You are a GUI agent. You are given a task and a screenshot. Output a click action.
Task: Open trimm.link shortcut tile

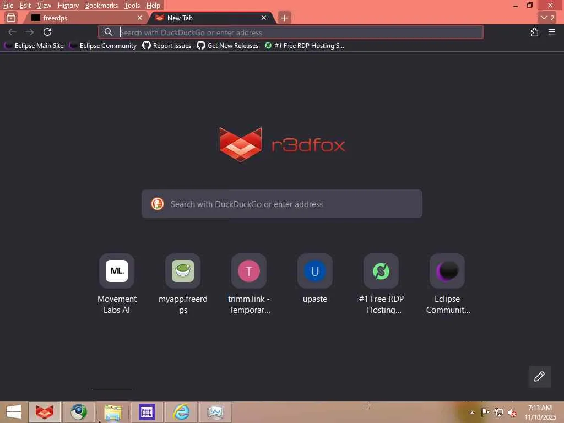(249, 284)
